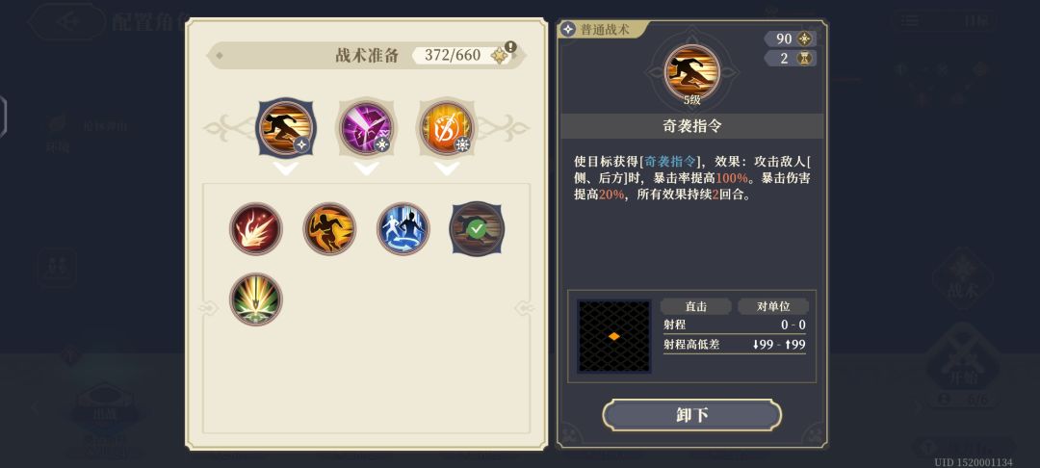This screenshot has height=468, width=1040.
Task: Select the purple shattered-crystal tactic slot
Action: point(366,127)
